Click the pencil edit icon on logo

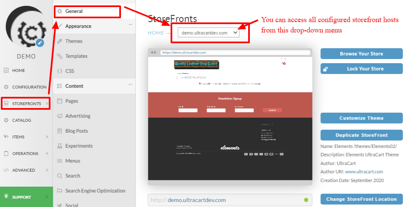(40, 43)
